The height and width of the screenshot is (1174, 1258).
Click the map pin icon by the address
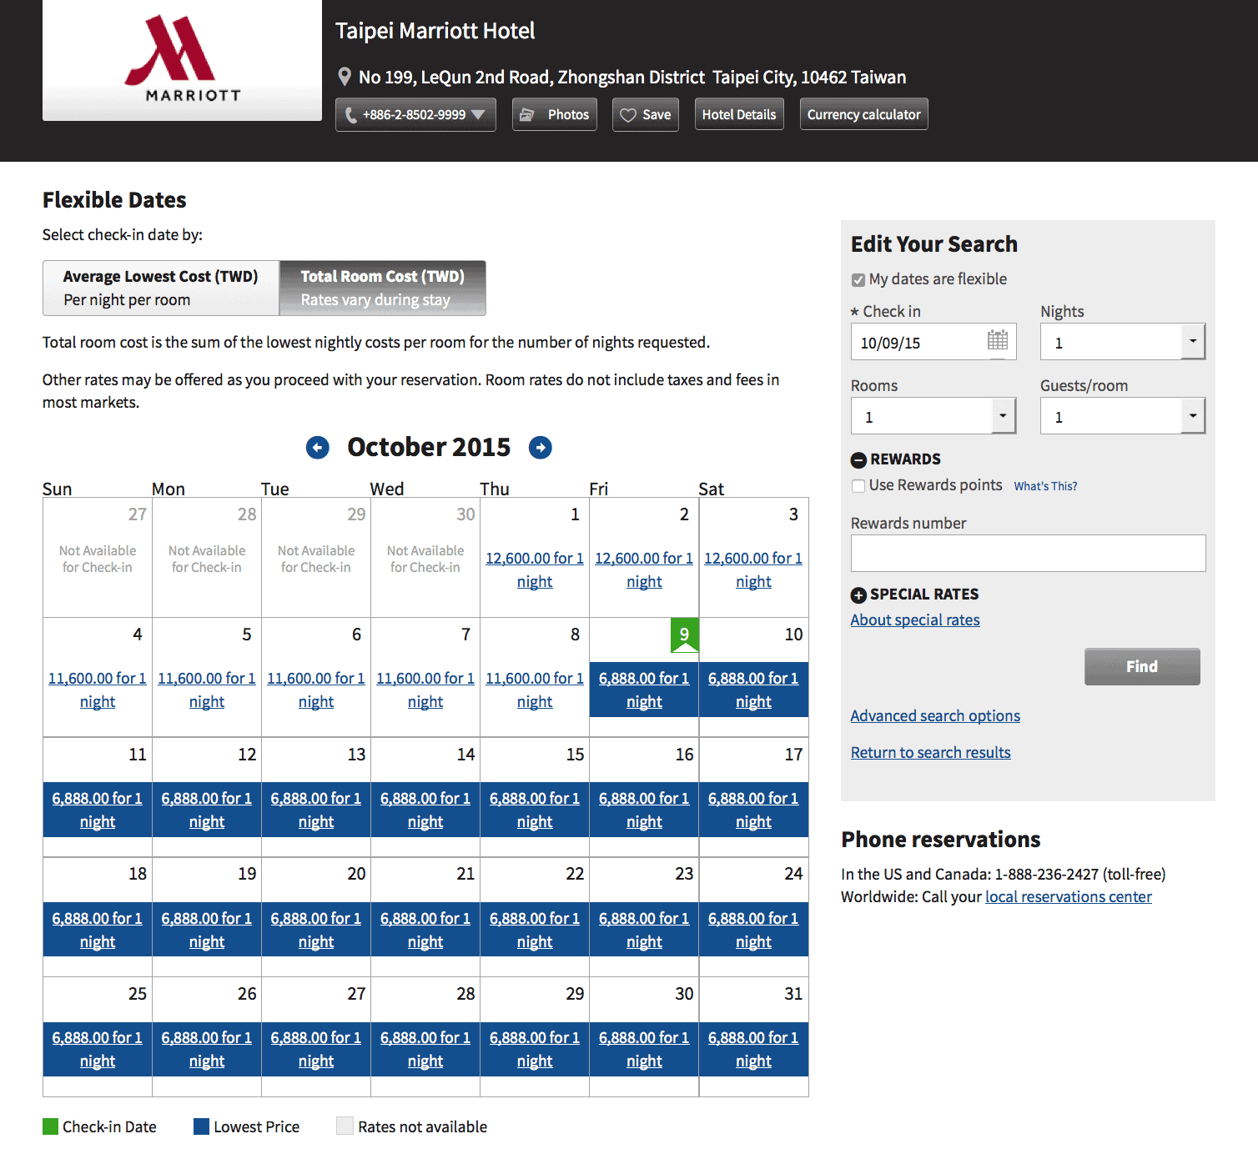pos(344,77)
